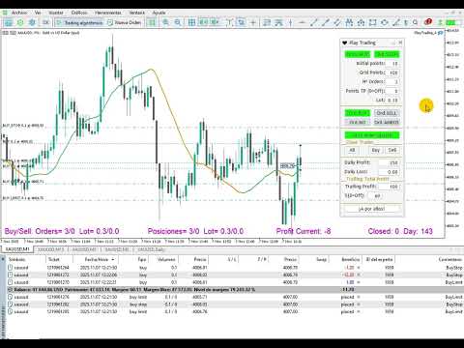
Task: Click the search magnifier icon in toolbar
Action: coord(416,22)
